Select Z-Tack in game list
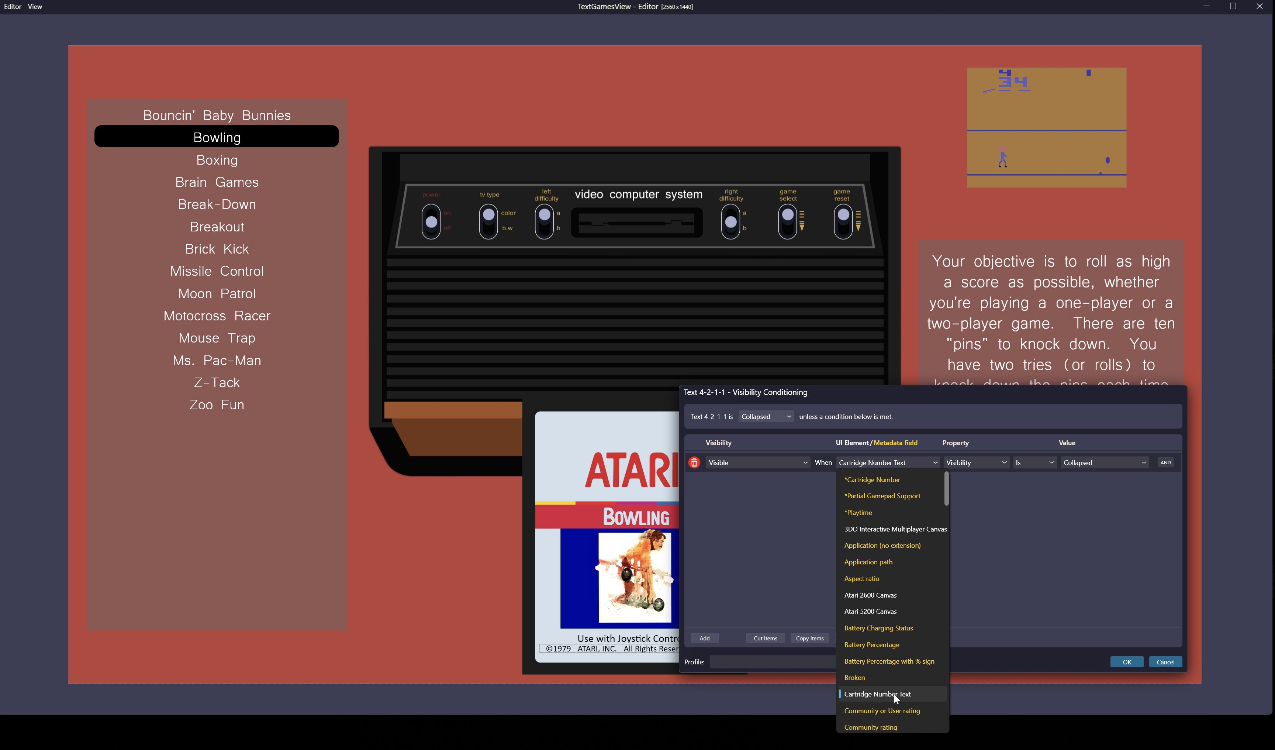Image resolution: width=1275 pixels, height=750 pixels. click(x=217, y=383)
